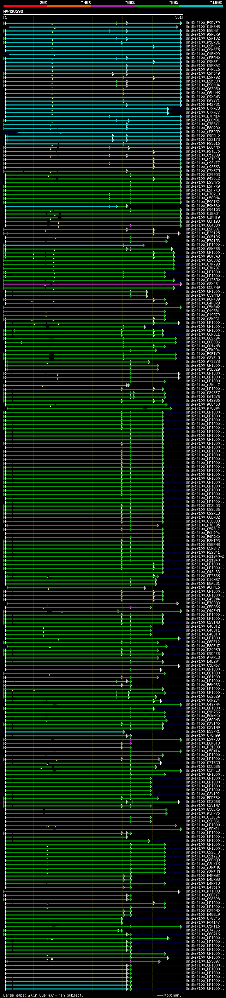Open the UniRef100_B9HS30 hit
226x998 pixels.
203,206
